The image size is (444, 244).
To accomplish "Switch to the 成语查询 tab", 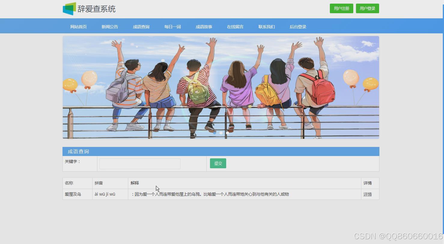I will pos(141,26).
